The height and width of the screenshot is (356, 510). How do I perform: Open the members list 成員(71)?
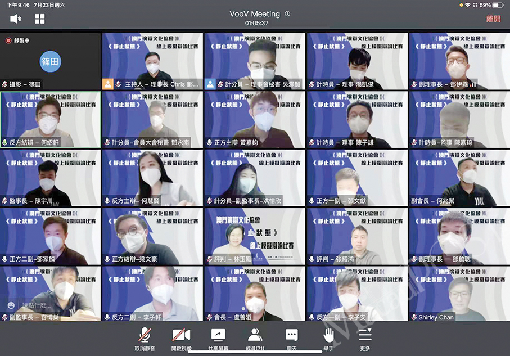coord(255,339)
